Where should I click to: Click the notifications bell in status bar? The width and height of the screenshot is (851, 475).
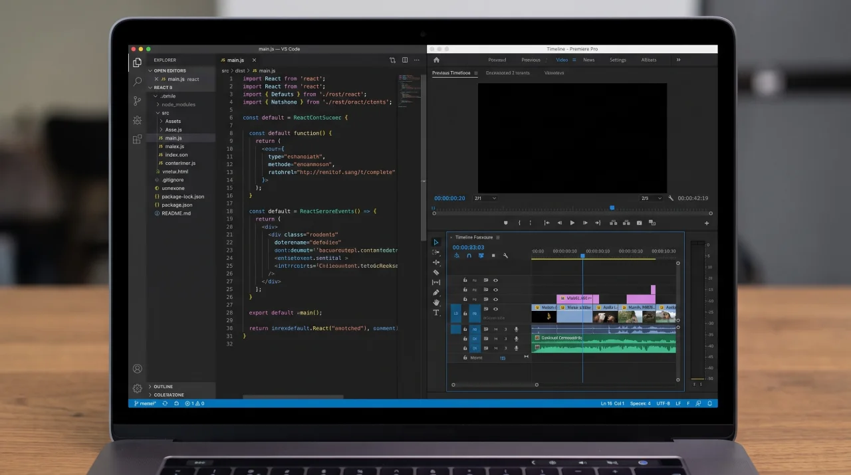click(x=709, y=403)
